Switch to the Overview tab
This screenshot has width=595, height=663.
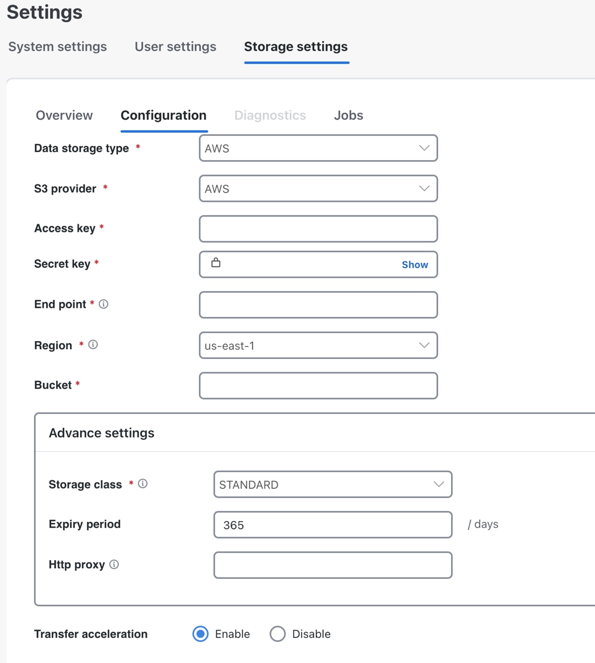64,115
